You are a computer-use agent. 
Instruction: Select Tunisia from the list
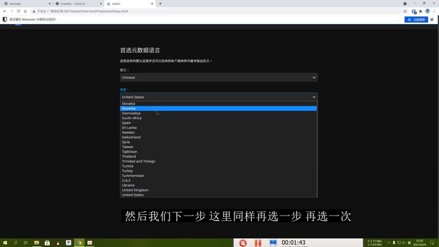click(x=218, y=166)
